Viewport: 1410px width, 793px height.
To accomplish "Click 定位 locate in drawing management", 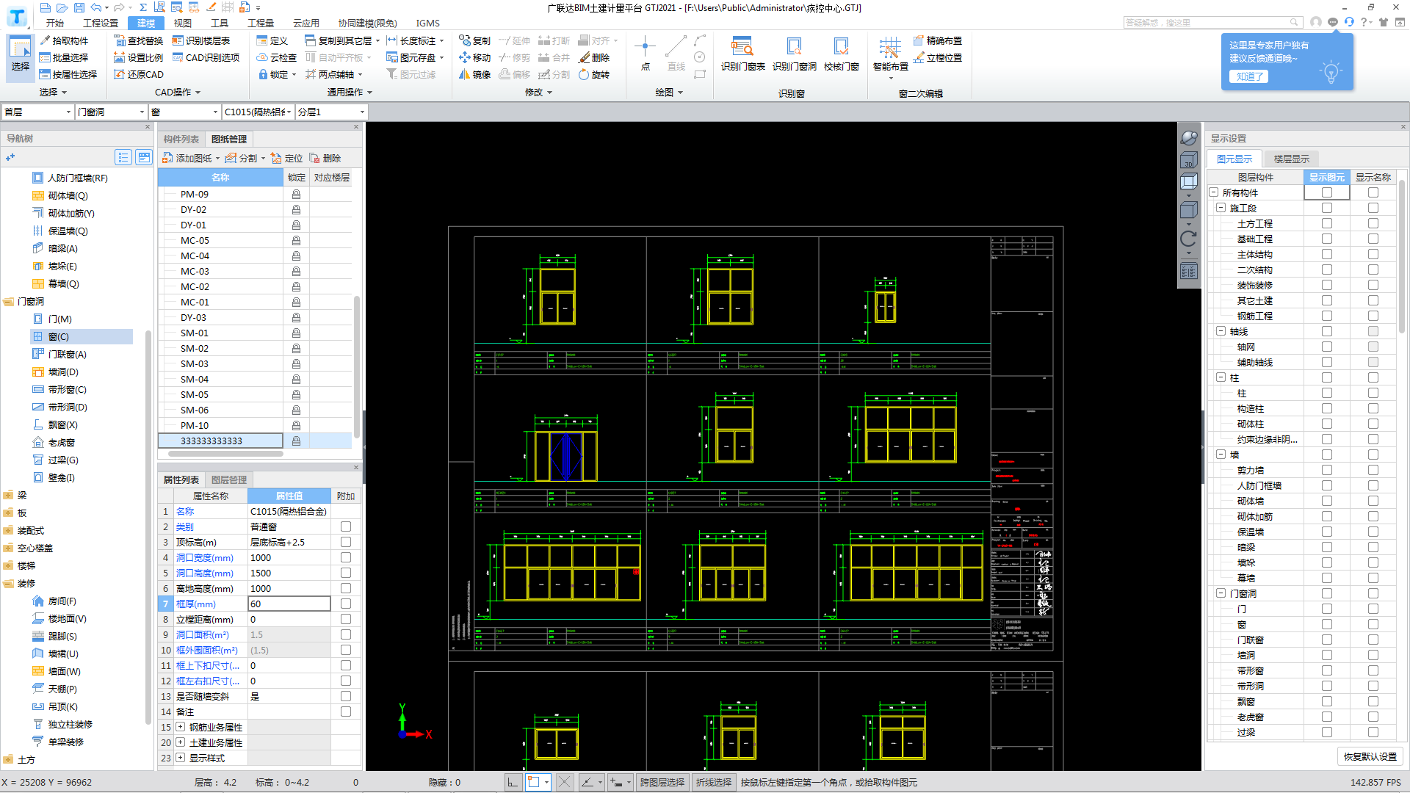I will click(x=286, y=158).
